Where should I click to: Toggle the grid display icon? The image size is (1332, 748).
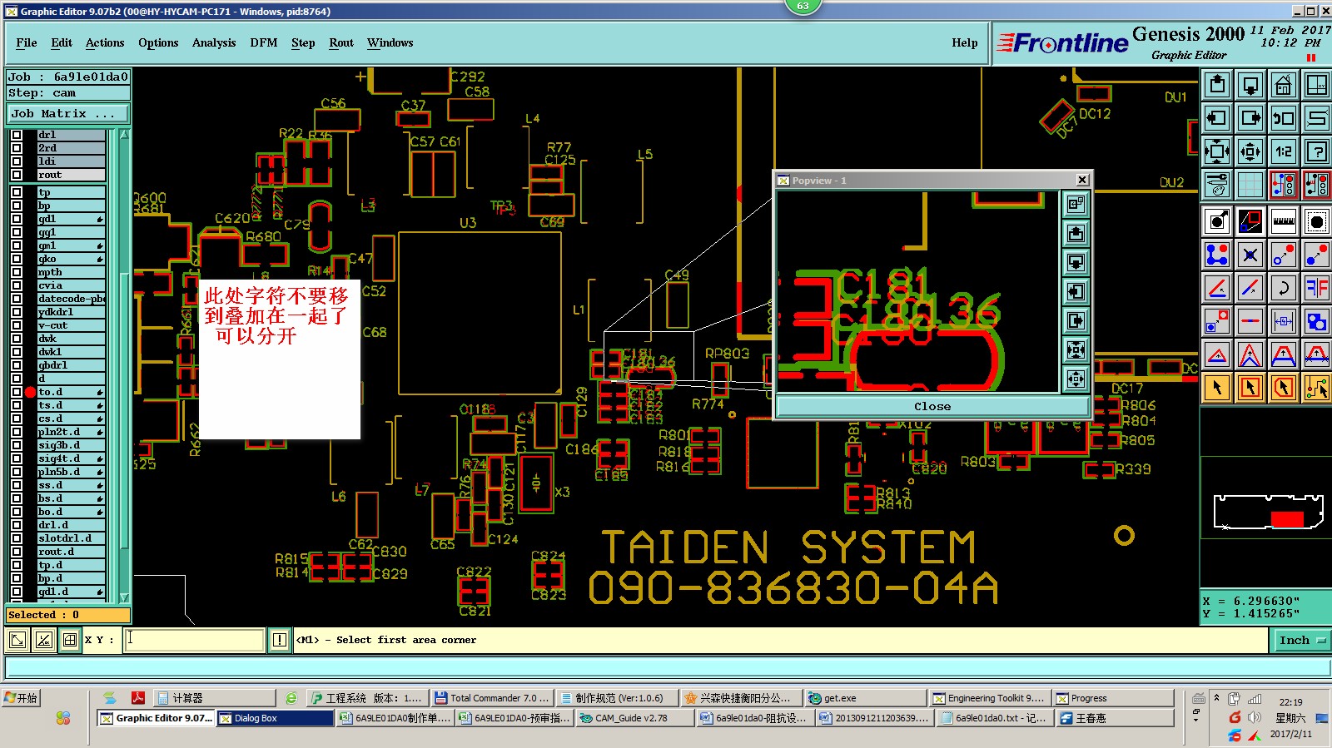[1250, 184]
